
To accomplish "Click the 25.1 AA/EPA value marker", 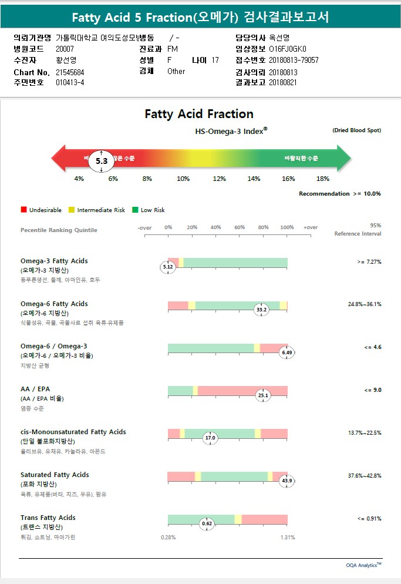I will pyautogui.click(x=263, y=395).
